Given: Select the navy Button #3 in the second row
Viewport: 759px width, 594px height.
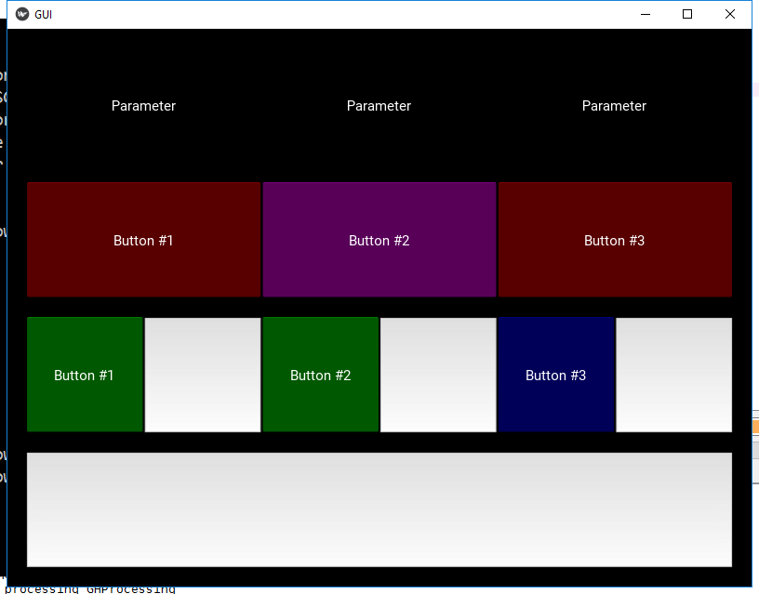Looking at the screenshot, I should click(555, 375).
